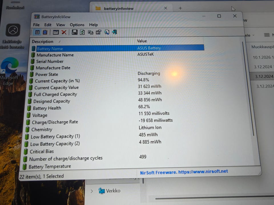Click the ASUSTeK manufacturer value
The image size is (274, 205).
coord(146,54)
